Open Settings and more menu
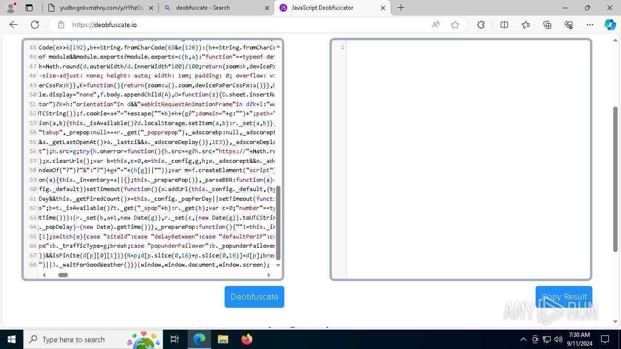Image resolution: width=621 pixels, height=349 pixels. point(590,25)
